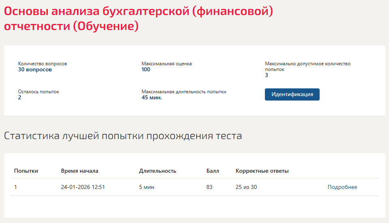Select the Балл column header
This screenshot has height=223, width=389.
point(213,171)
